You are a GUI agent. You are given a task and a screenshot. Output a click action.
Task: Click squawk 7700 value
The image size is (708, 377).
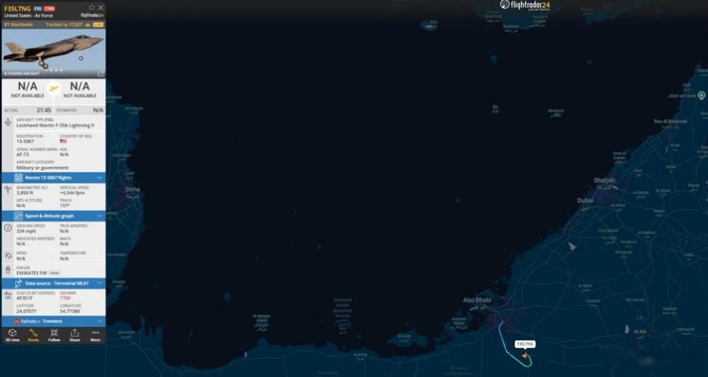[65, 298]
